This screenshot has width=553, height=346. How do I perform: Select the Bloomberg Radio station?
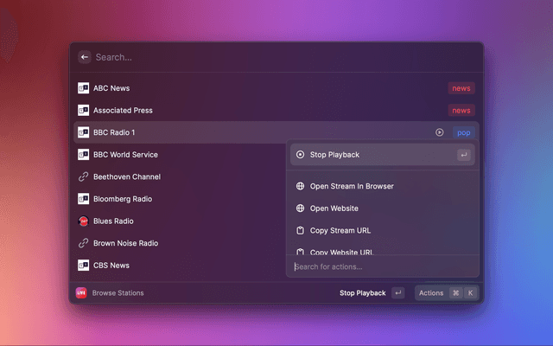click(124, 199)
